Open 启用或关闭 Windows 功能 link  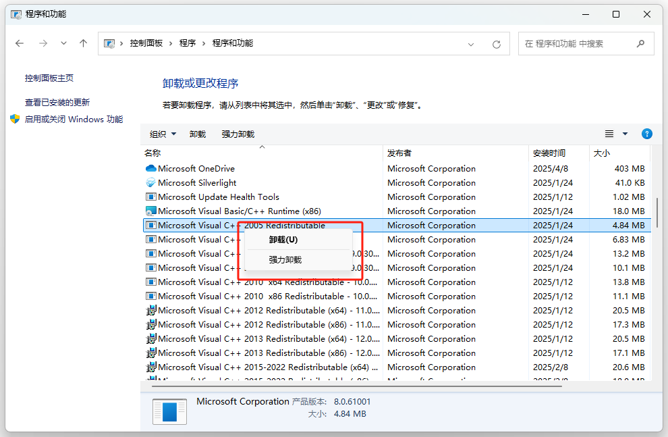74,120
